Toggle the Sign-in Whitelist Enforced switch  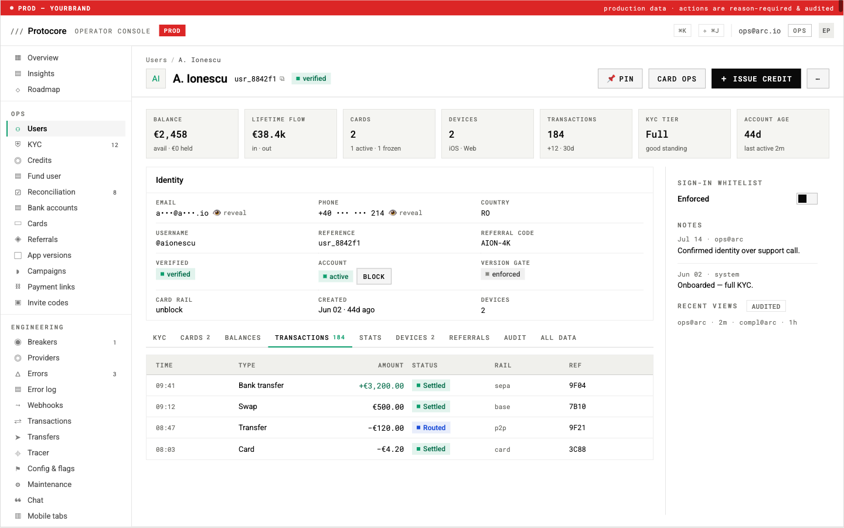(806, 199)
